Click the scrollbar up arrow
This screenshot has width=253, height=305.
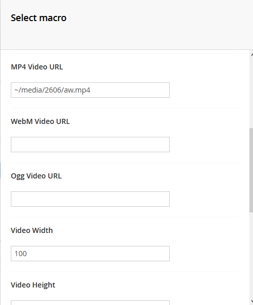[x=251, y=55]
